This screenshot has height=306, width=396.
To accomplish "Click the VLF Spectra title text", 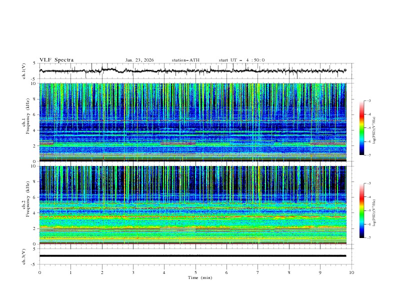I will 56,60.
